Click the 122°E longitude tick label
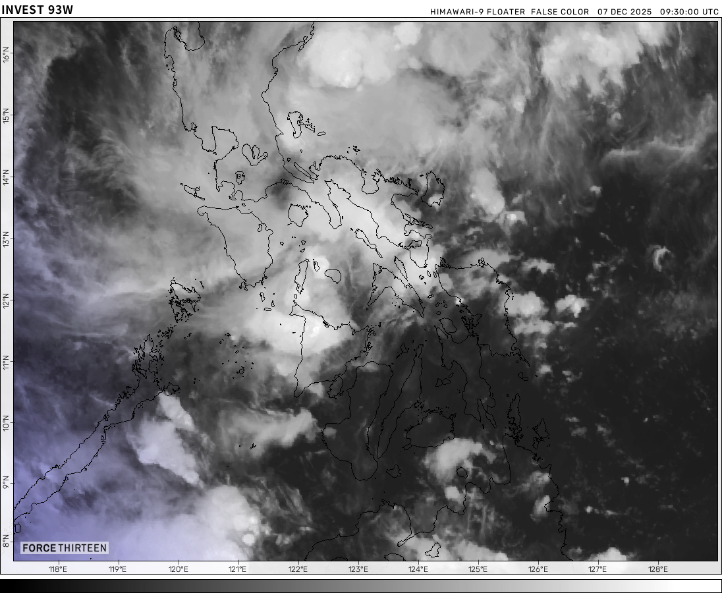The height and width of the screenshot is (593, 722). [x=298, y=569]
